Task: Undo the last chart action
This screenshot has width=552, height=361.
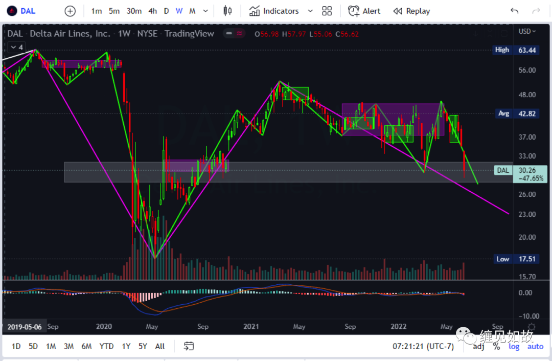Action: pos(514,11)
